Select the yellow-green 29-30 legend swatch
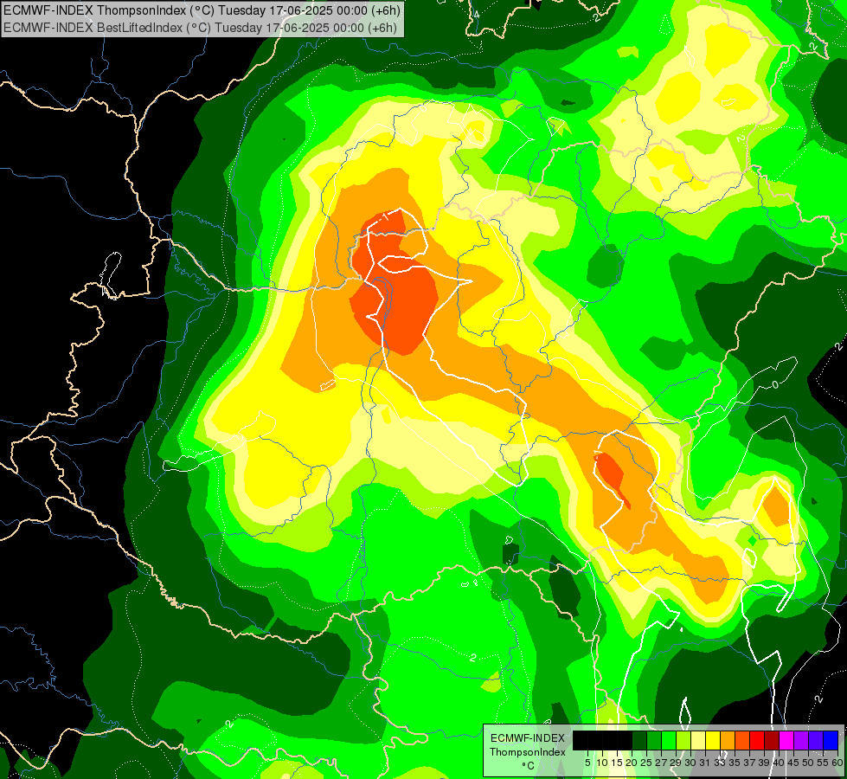The image size is (847, 779). (x=683, y=740)
